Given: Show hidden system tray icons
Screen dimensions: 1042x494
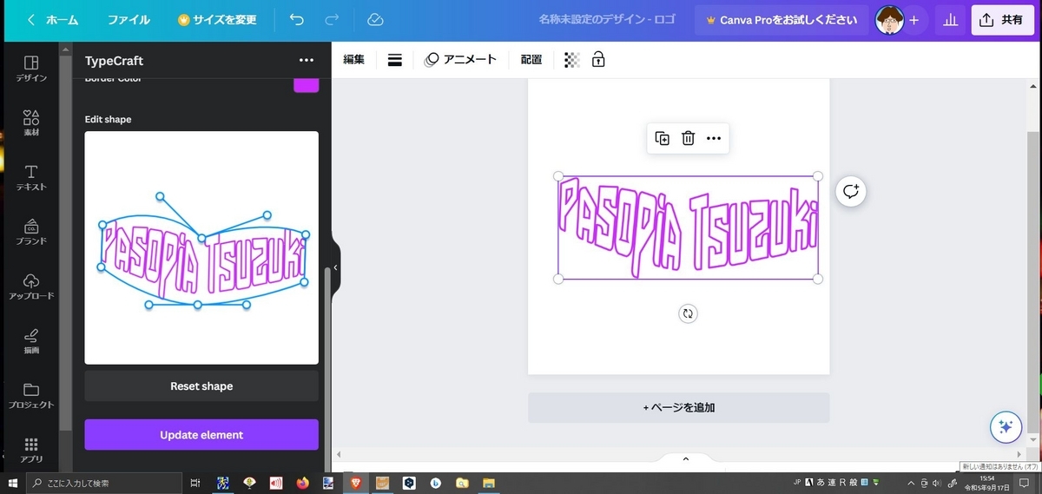Looking at the screenshot, I should 911,483.
